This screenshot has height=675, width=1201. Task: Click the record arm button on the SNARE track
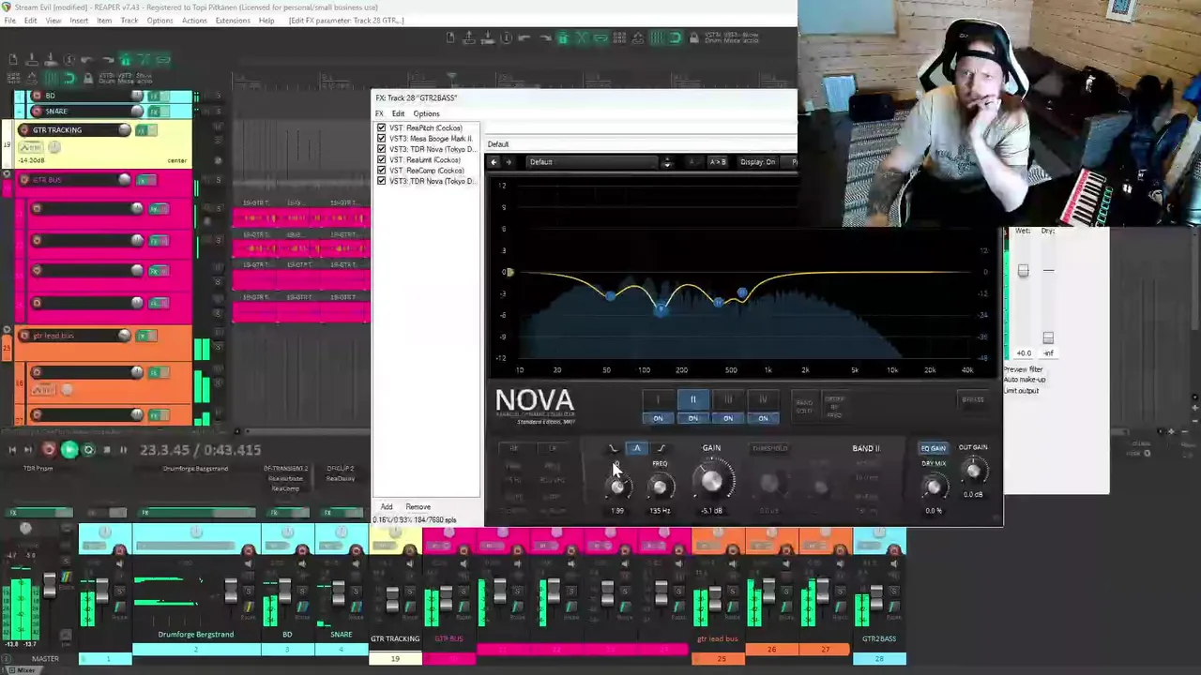tap(37, 111)
